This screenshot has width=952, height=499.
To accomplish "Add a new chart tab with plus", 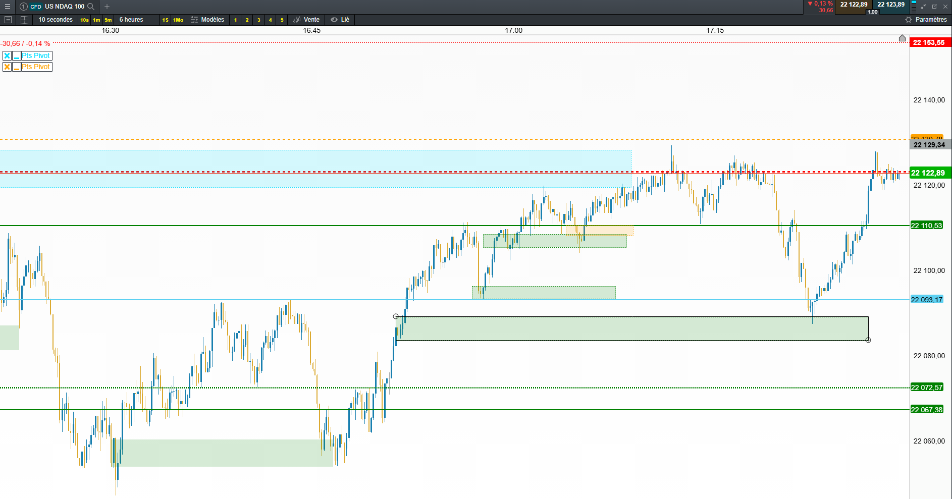I will [x=107, y=7].
